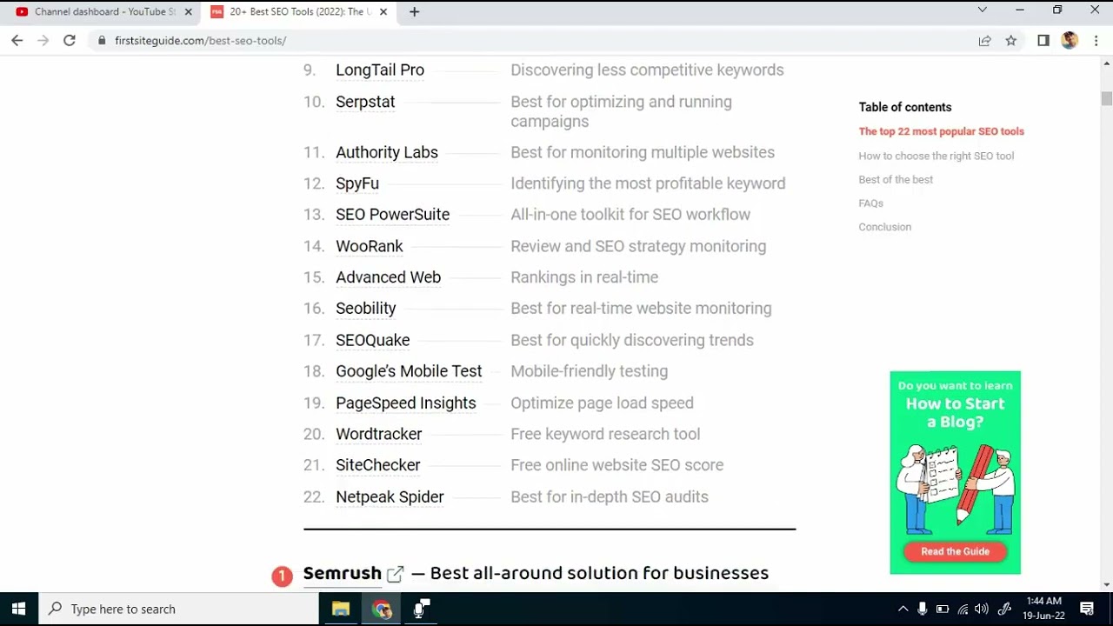Open Chrome's side panel icon
Screen dimensions: 1113x626
pyautogui.click(x=1043, y=41)
